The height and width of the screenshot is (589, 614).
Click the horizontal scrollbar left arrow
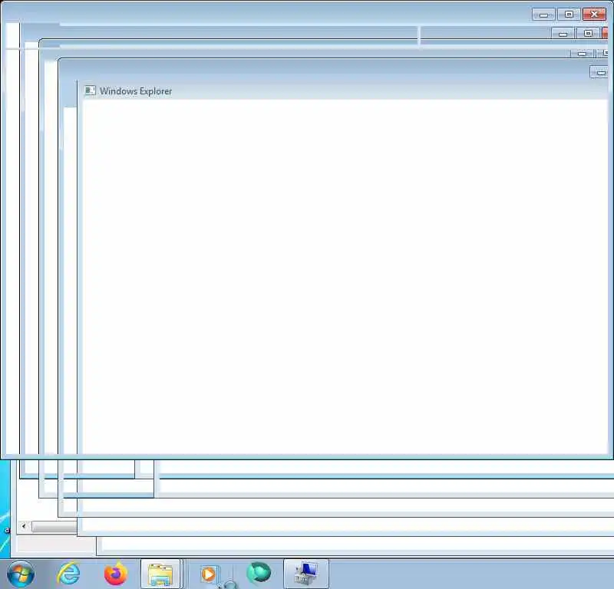24,526
